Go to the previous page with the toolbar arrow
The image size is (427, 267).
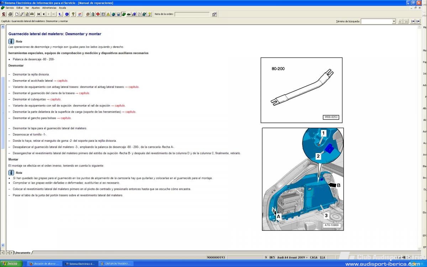coord(44,14)
